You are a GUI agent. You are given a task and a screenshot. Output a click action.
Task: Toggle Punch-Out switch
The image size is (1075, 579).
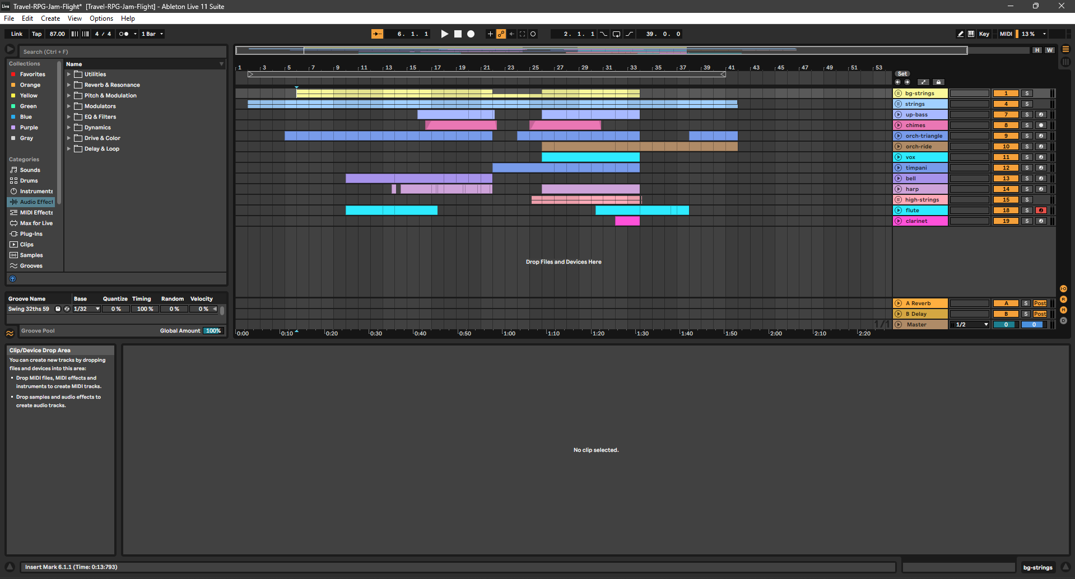(x=630, y=34)
